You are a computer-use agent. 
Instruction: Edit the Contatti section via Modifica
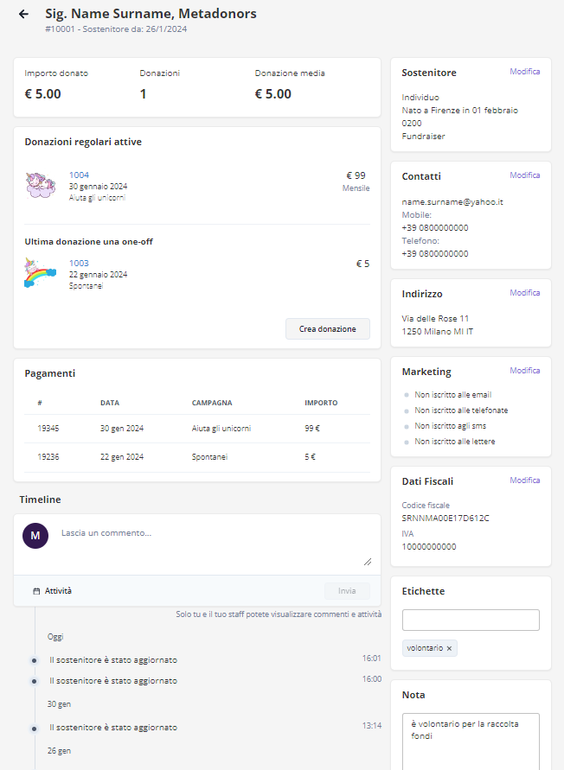point(524,175)
